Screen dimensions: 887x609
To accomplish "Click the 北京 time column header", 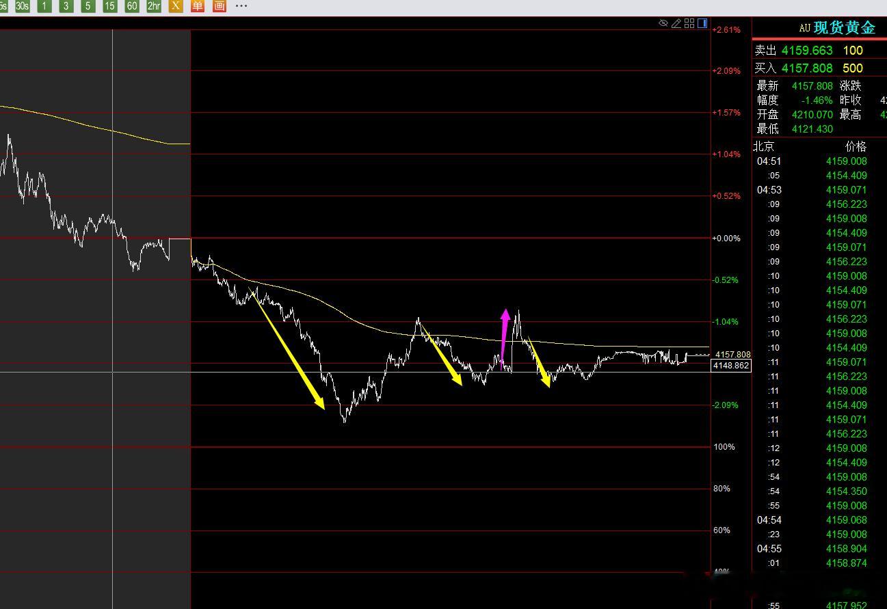I will [764, 146].
